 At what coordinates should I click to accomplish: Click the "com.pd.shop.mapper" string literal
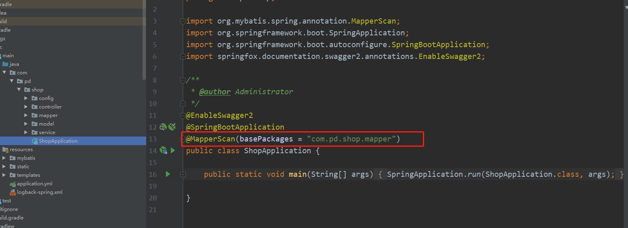click(351, 139)
